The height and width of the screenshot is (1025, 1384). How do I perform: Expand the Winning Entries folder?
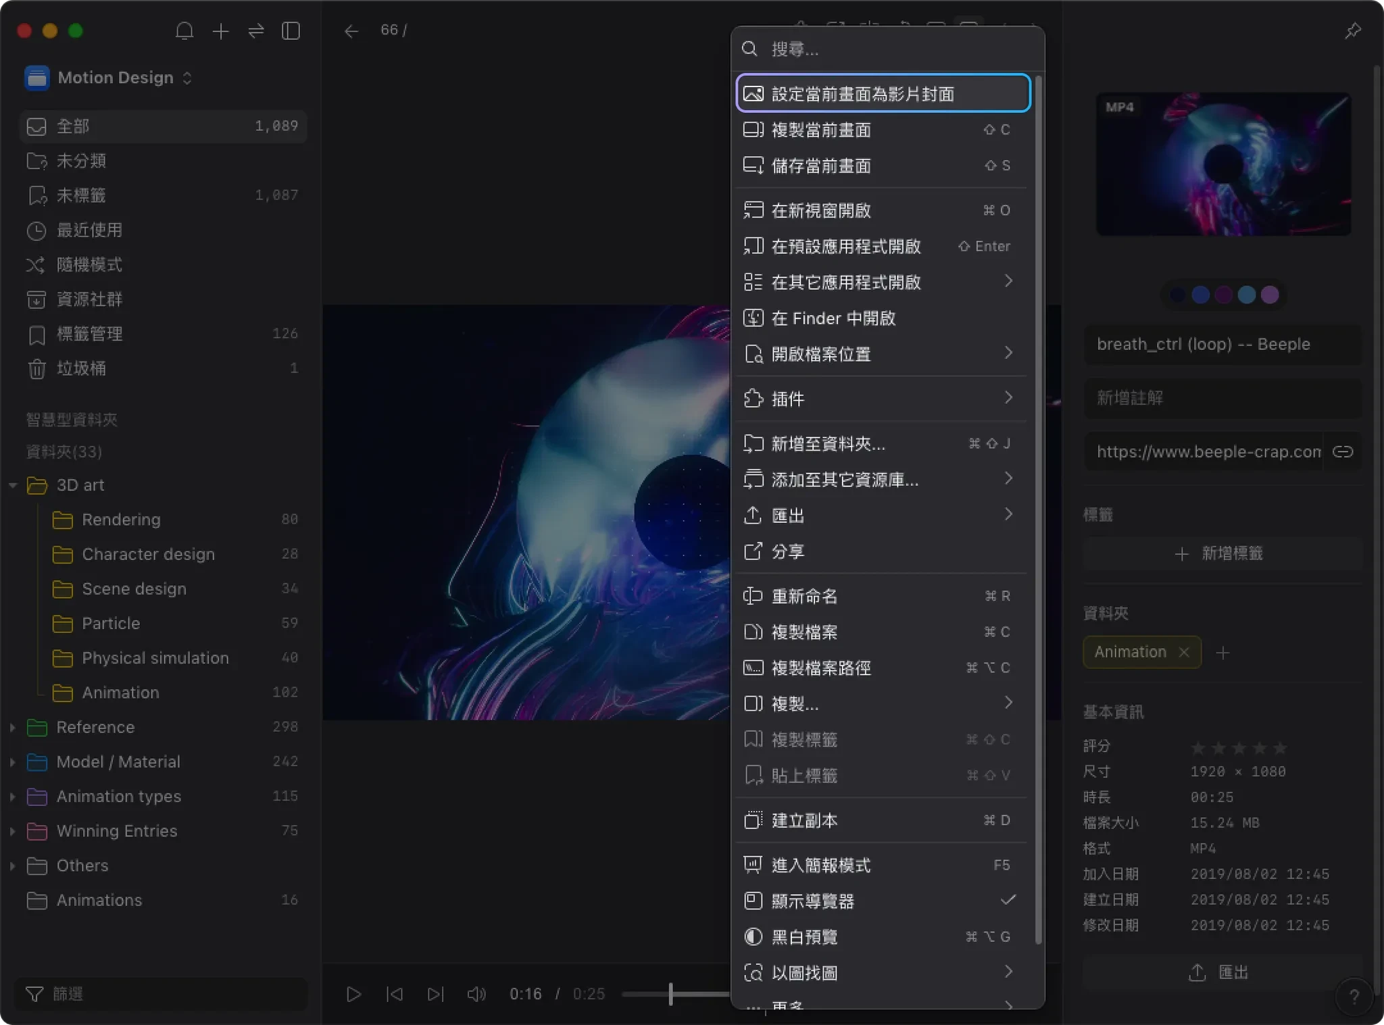[13, 830]
